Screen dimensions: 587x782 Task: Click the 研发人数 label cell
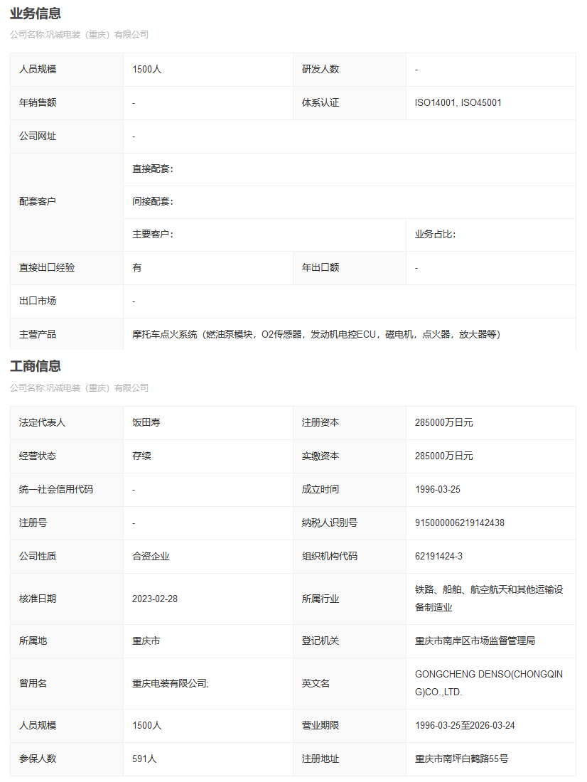(x=350, y=70)
